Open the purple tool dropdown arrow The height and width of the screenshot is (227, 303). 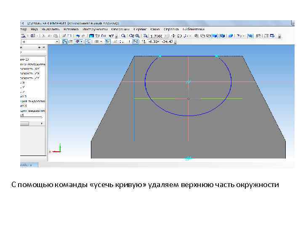click(82, 42)
